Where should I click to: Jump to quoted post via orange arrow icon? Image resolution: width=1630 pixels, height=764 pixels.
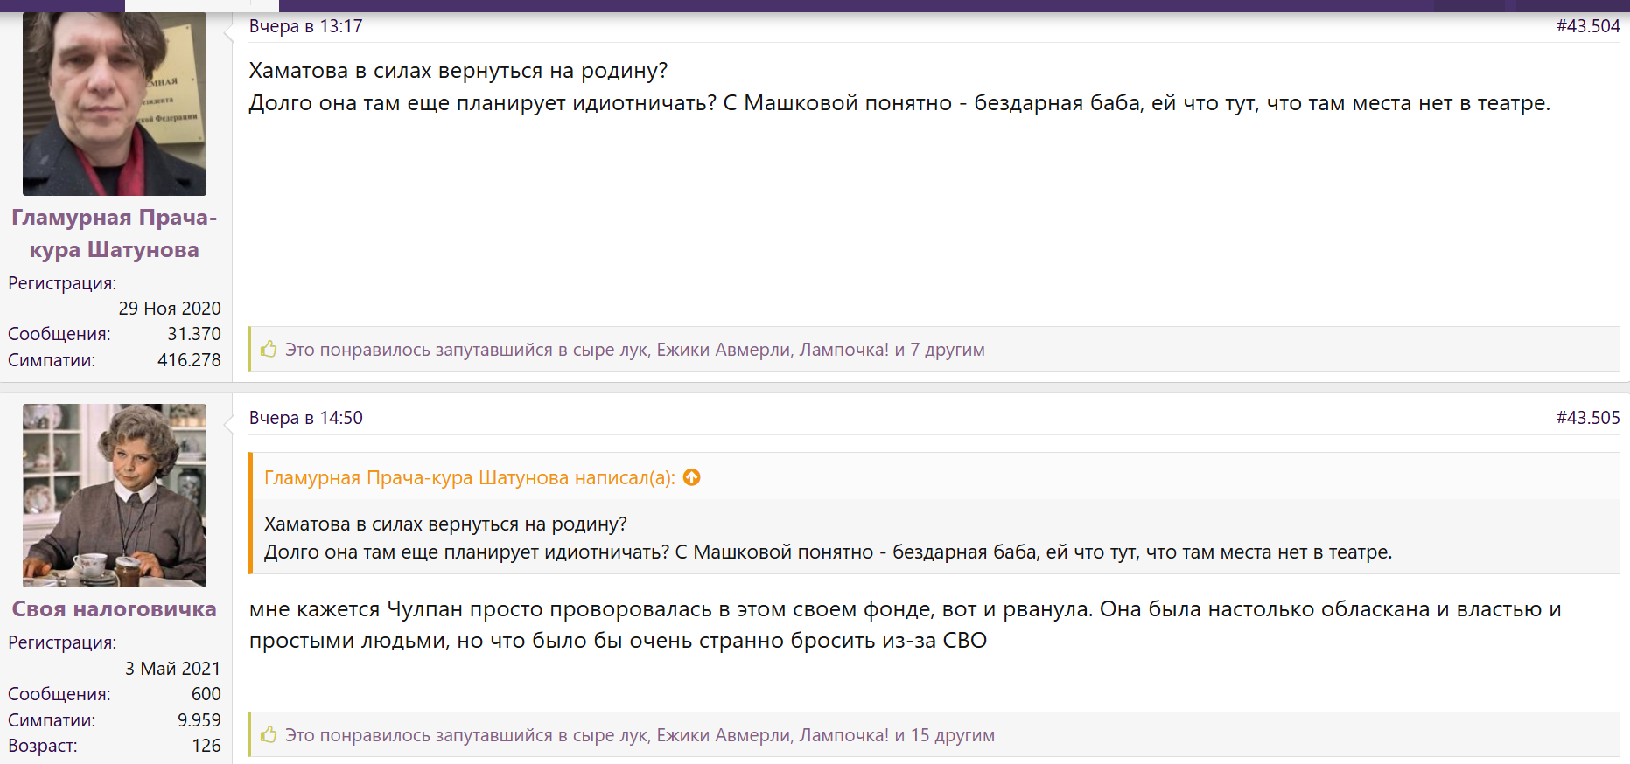692,477
